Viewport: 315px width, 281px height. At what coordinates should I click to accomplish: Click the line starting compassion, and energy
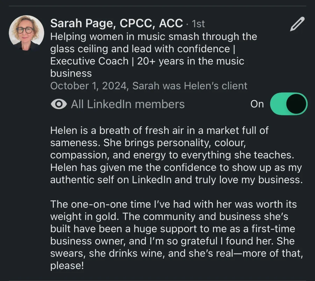pyautogui.click(x=172, y=155)
